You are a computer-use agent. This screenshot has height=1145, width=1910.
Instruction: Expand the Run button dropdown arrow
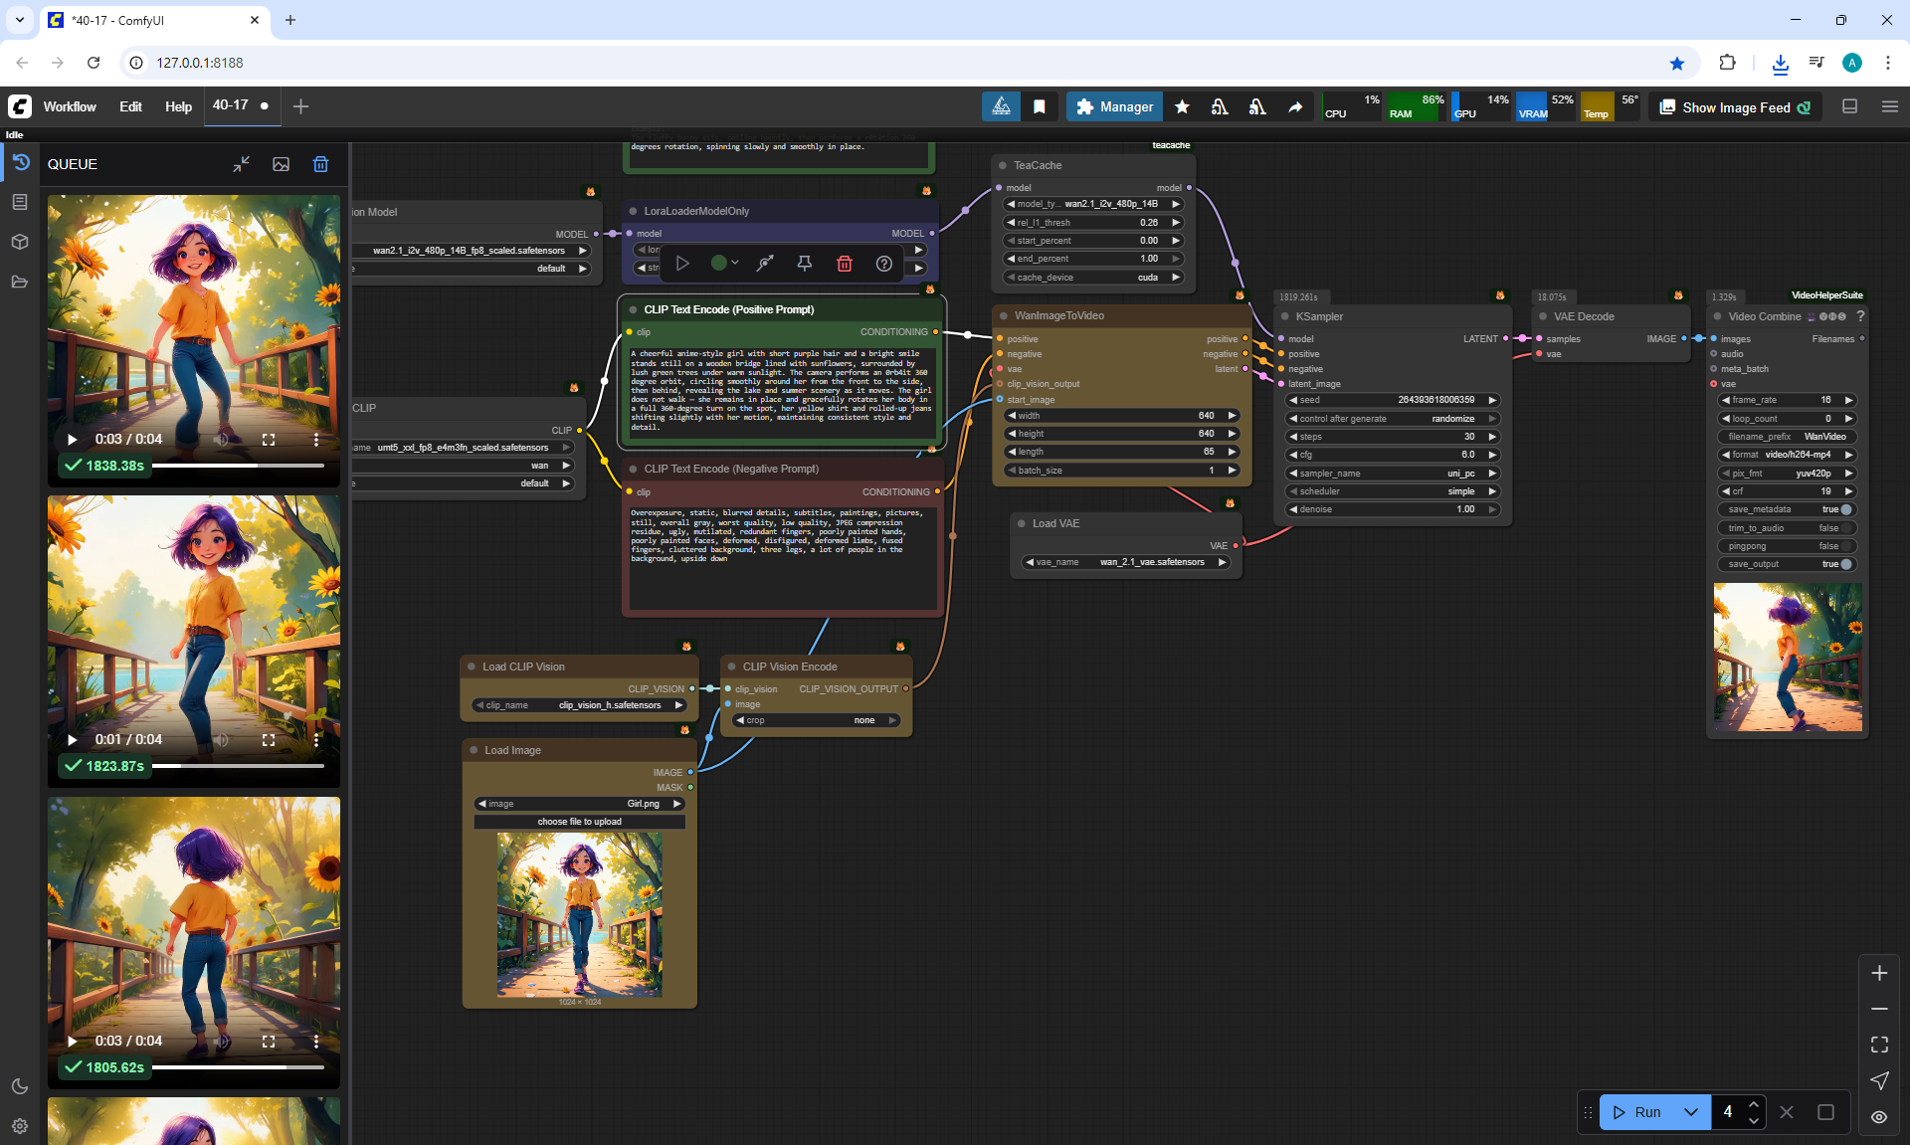click(1690, 1112)
